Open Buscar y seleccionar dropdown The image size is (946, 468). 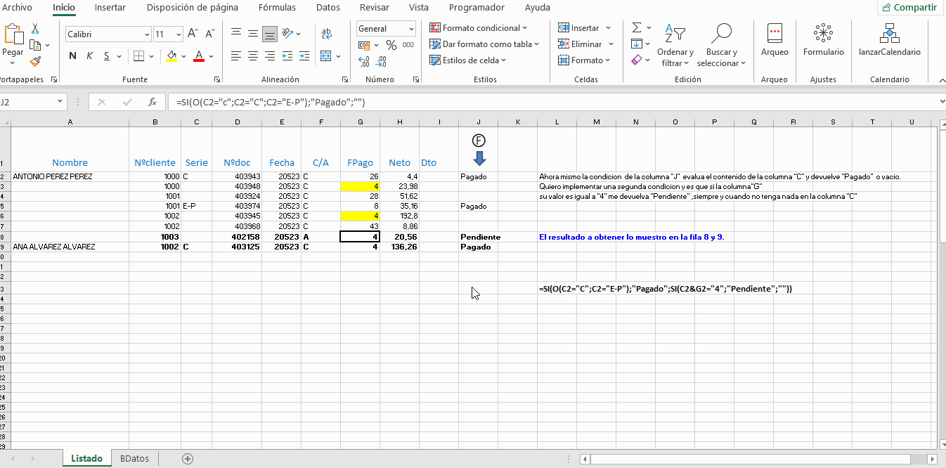[x=722, y=45]
